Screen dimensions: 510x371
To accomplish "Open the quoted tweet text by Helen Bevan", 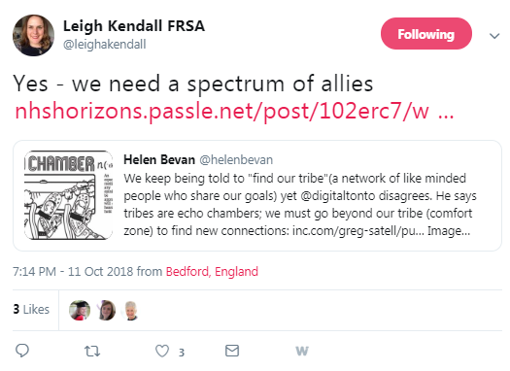I will [x=299, y=205].
